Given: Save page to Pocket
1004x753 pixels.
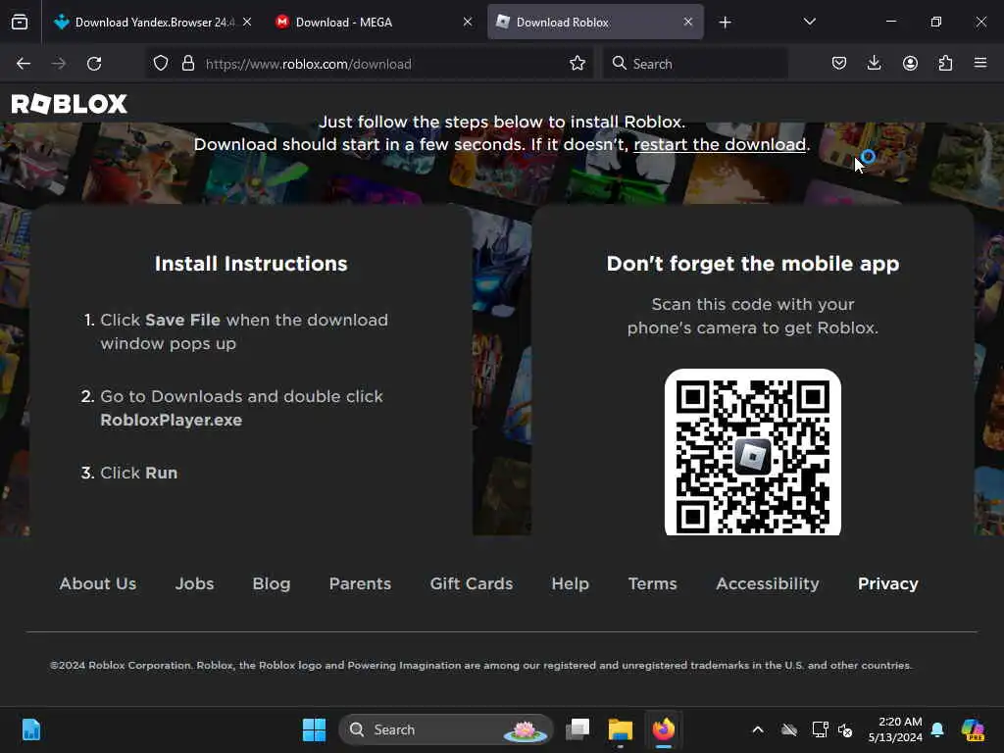Looking at the screenshot, I should coord(839,64).
